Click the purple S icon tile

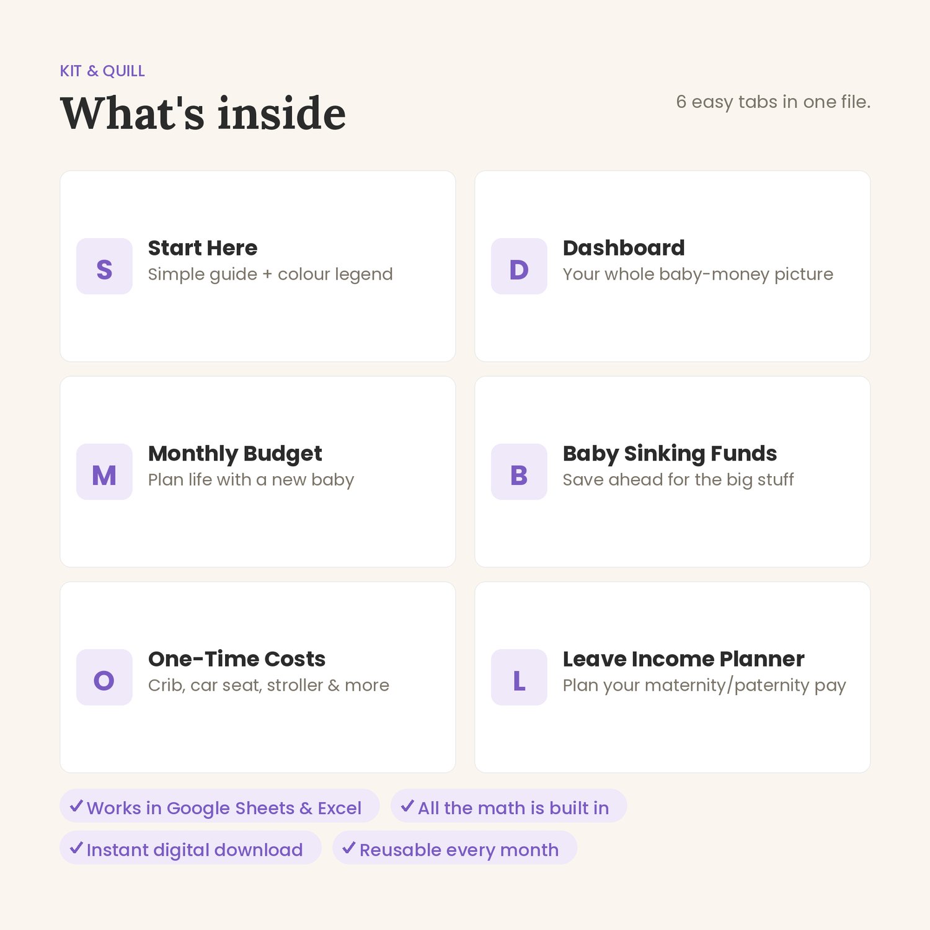point(104,266)
